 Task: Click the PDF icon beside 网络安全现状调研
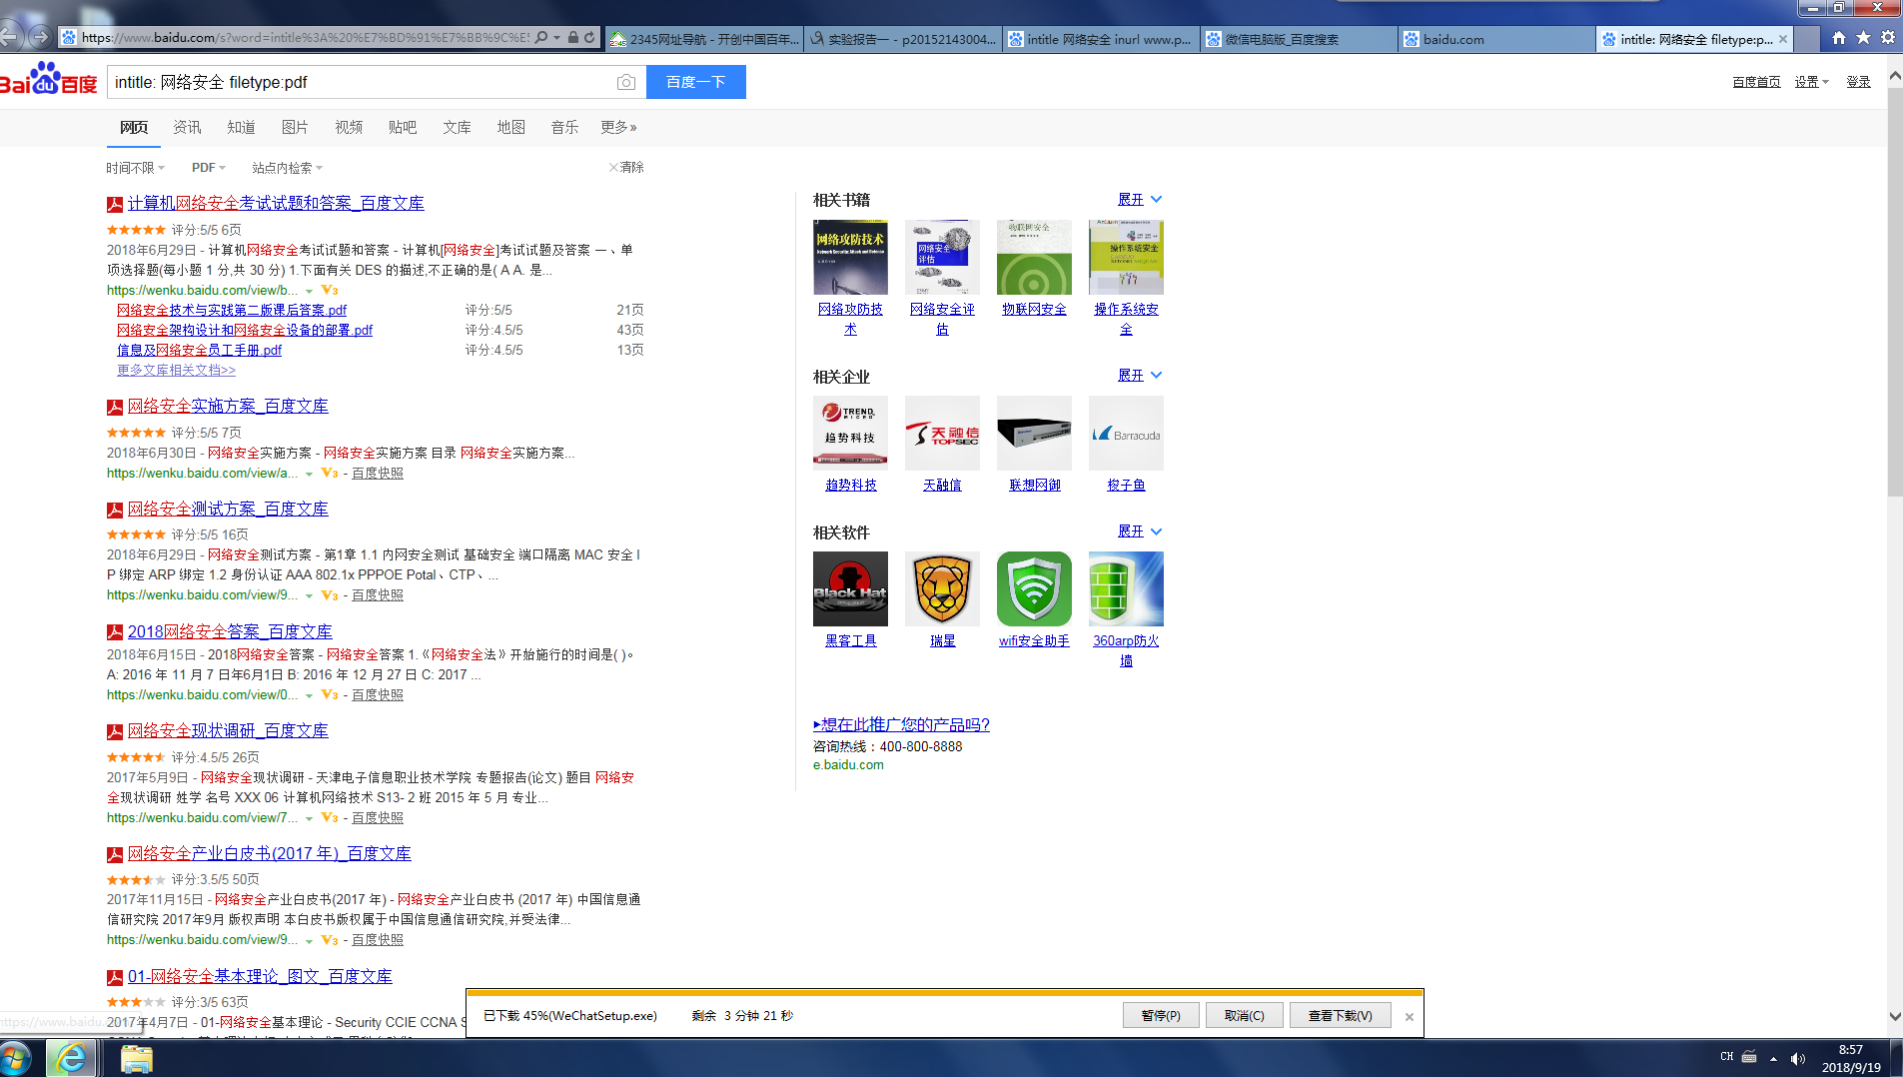[115, 731]
